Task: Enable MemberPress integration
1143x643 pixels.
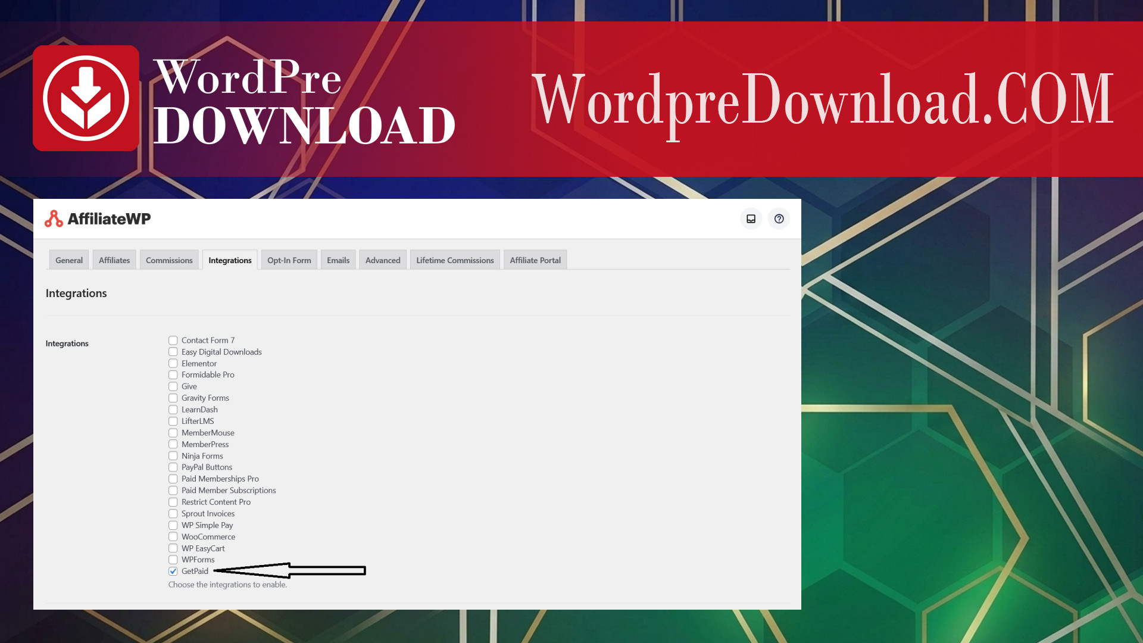Action: [173, 444]
